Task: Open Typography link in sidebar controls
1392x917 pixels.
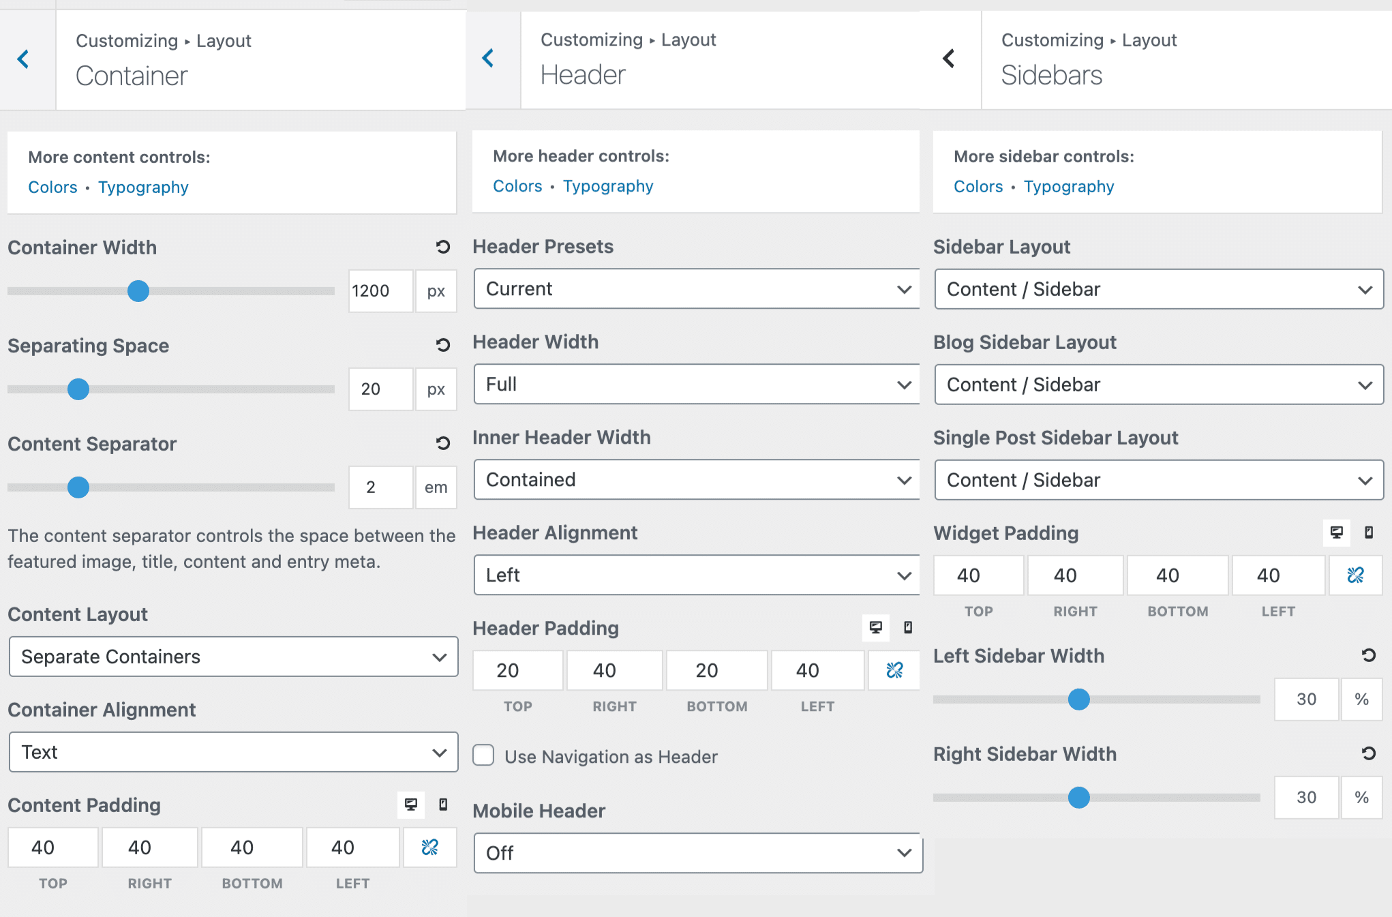Action: pos(1068,187)
